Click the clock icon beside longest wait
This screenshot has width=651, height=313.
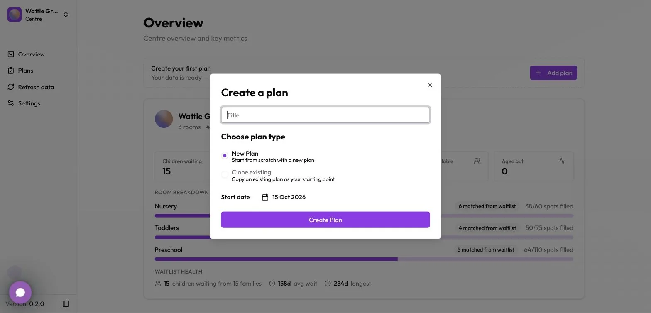[x=328, y=284]
